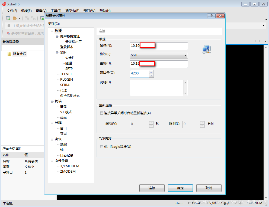Click the 连接 button at dialog bottom
Image resolution: width=269 pixels, height=207 pixels.
pyautogui.click(x=152, y=188)
